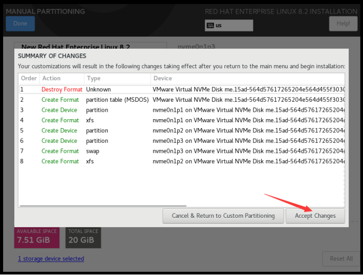Click the VMware Virtual NVMe Disk cell in row 2
The image size is (363, 275).
tap(249, 100)
